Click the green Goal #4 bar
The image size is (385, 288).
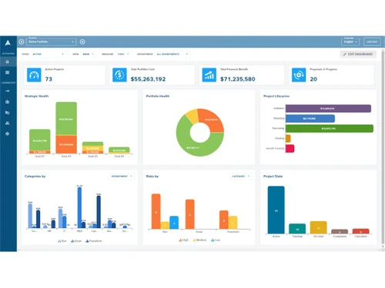click(x=119, y=150)
